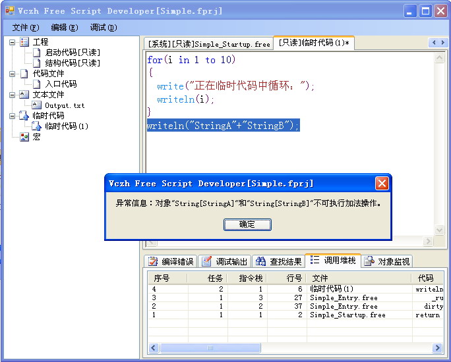This screenshot has width=451, height=362.
Task: Click the 结构代码[只读] document icon
Action: [x=36, y=63]
